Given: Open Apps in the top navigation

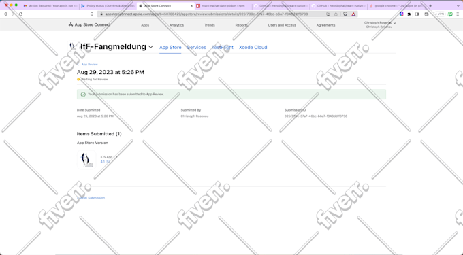Looking at the screenshot, I should coord(145,25).
